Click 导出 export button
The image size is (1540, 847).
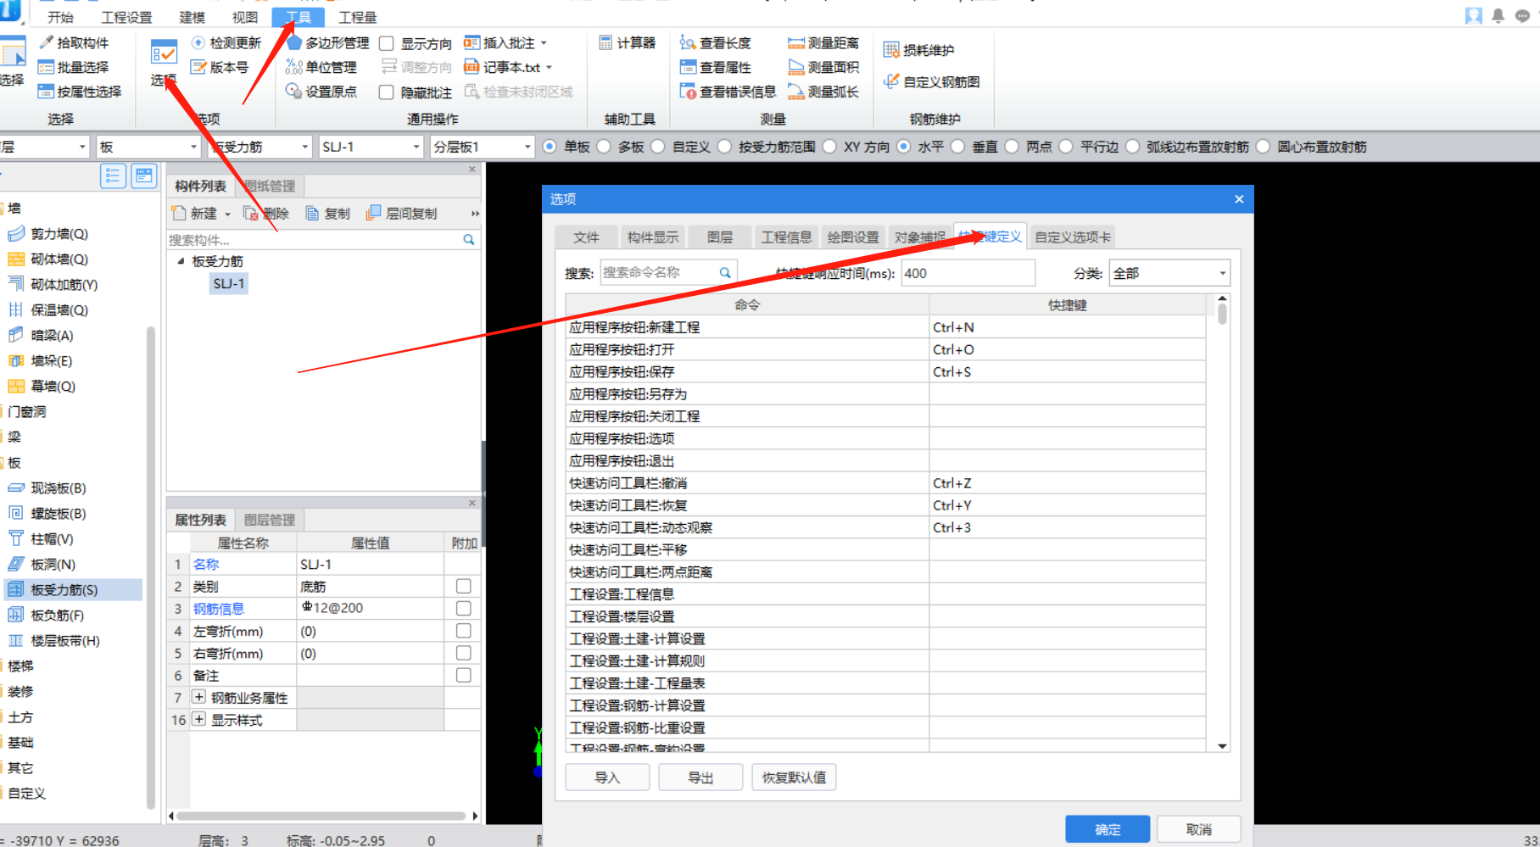[x=700, y=777]
